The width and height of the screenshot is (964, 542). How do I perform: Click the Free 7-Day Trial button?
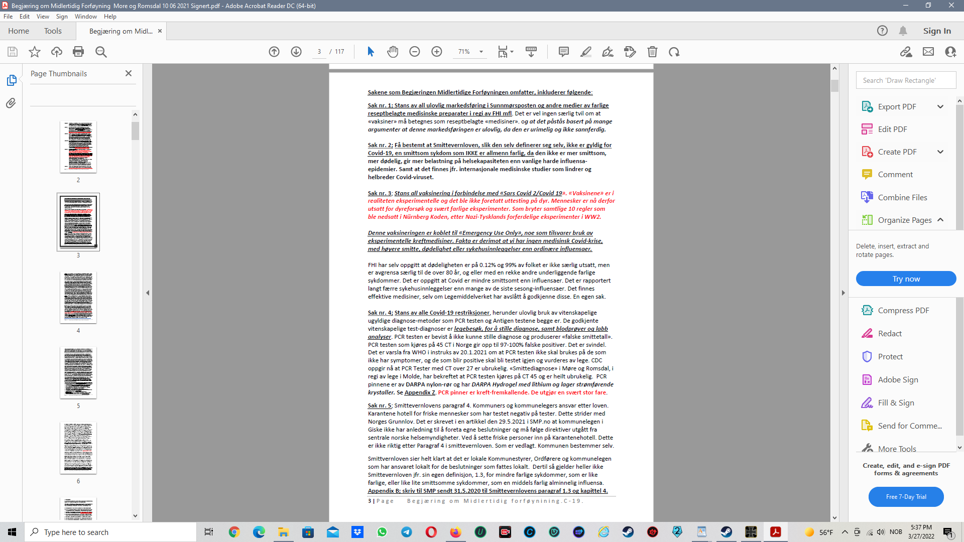[906, 497]
